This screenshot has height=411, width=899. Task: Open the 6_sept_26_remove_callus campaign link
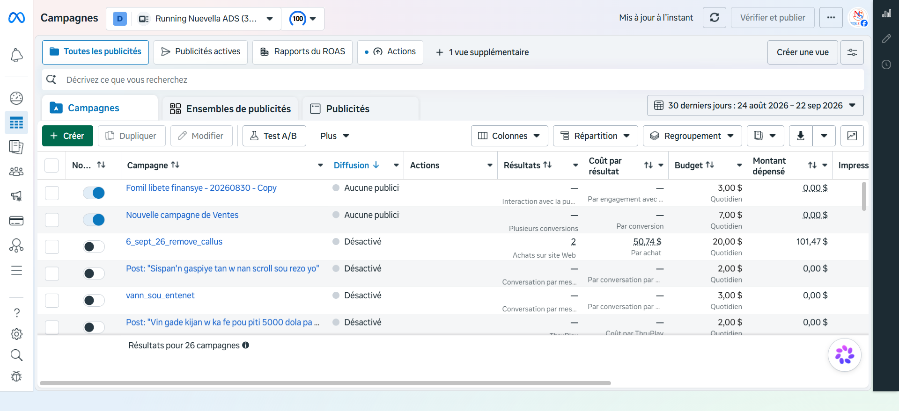tap(174, 242)
